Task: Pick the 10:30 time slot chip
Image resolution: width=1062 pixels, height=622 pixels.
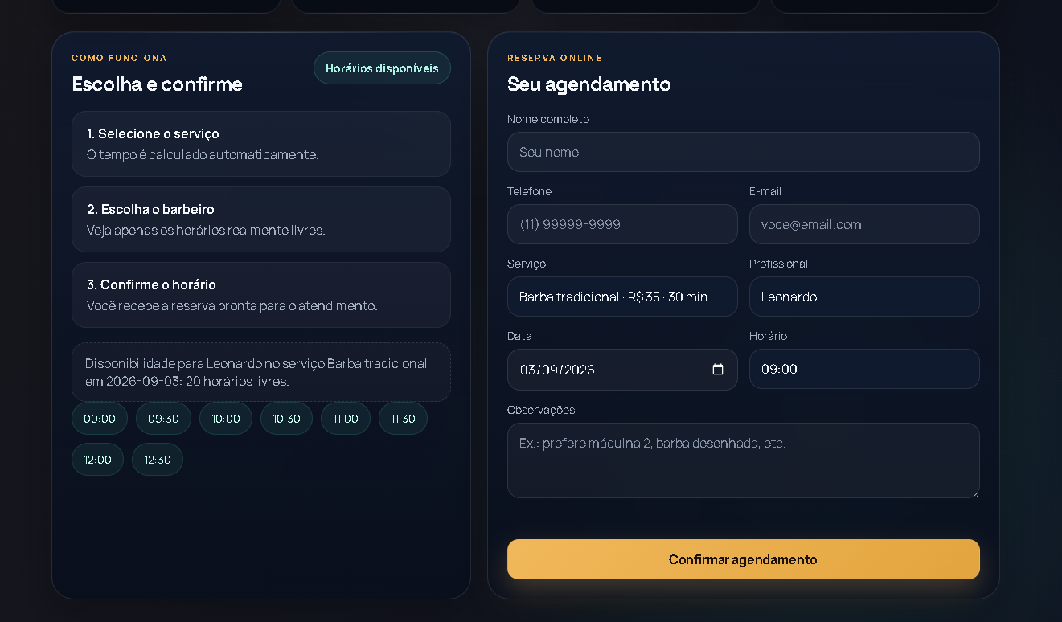Action: coord(286,419)
